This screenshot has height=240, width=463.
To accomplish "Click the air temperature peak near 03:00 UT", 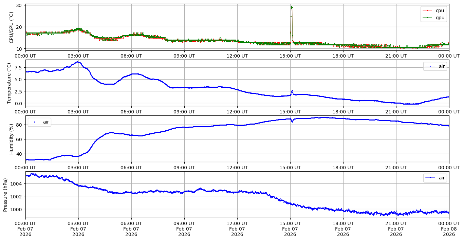I will coord(78,62).
